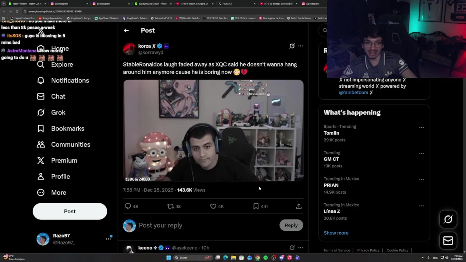Image resolution: width=466 pixels, height=262 pixels.
Task: Open File Explorer from the taskbar
Action: tap(233, 258)
